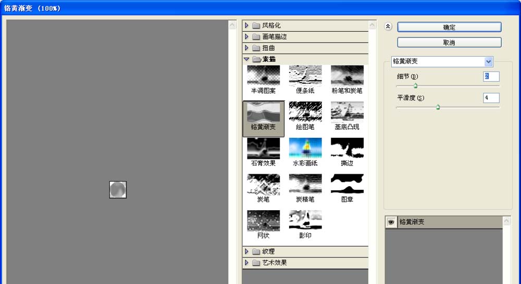Toggle eye visibility of 铬黄渐变 effect layer
Image resolution: width=521 pixels, height=284 pixels.
[391, 222]
